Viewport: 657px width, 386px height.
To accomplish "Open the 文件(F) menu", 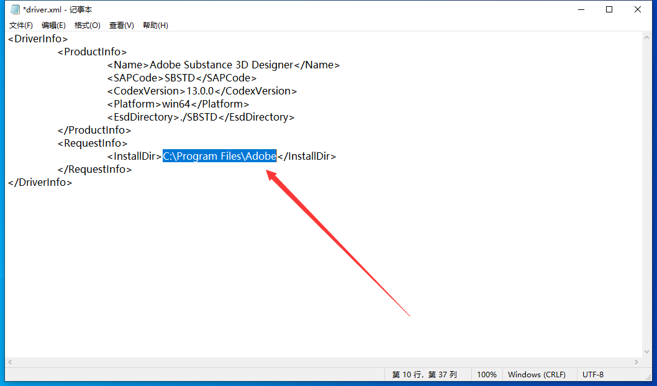I will pyautogui.click(x=21, y=25).
